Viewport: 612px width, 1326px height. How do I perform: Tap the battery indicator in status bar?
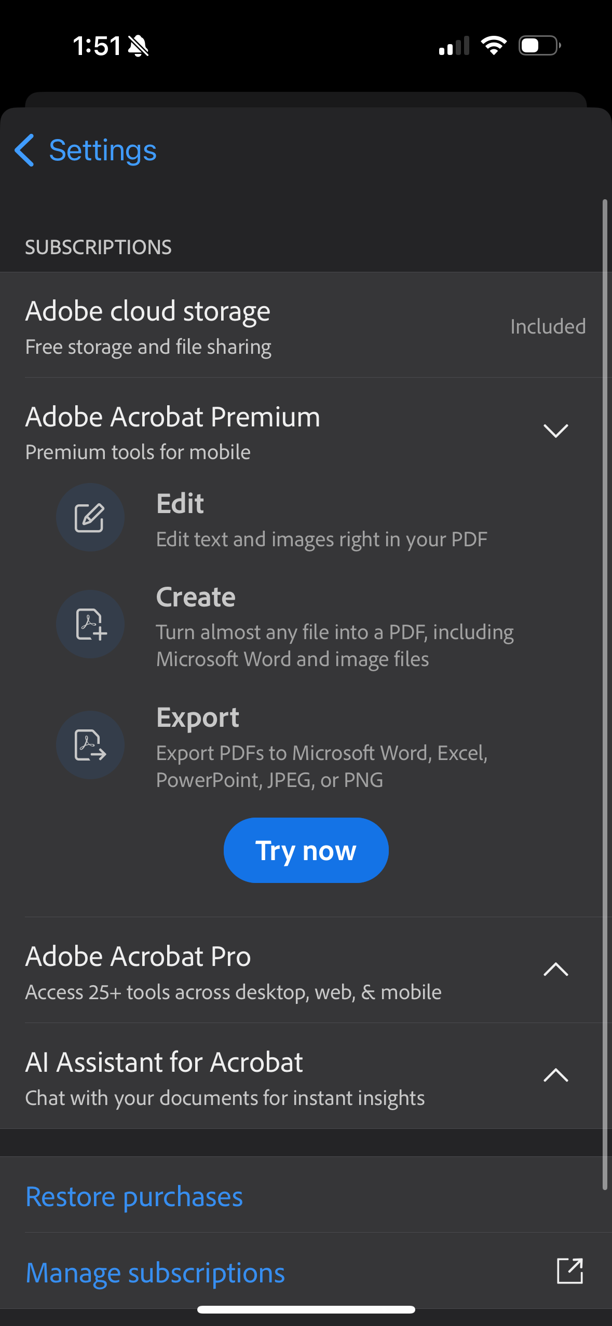[537, 46]
